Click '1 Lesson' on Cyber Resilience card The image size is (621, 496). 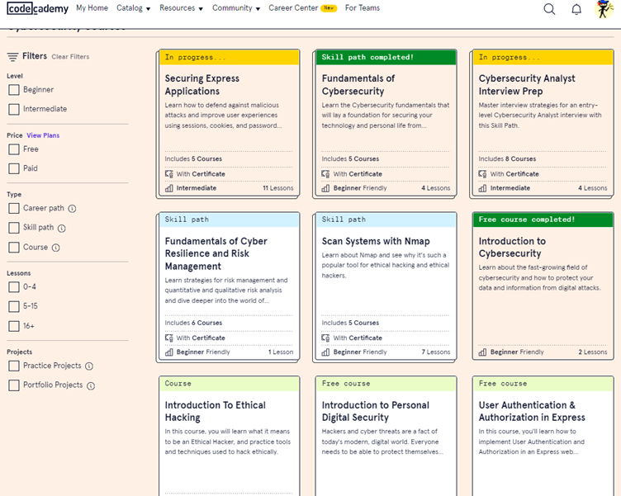(281, 352)
